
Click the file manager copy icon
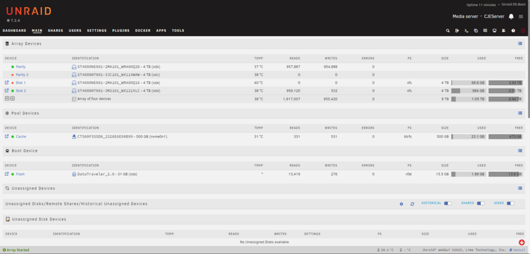[x=476, y=30]
